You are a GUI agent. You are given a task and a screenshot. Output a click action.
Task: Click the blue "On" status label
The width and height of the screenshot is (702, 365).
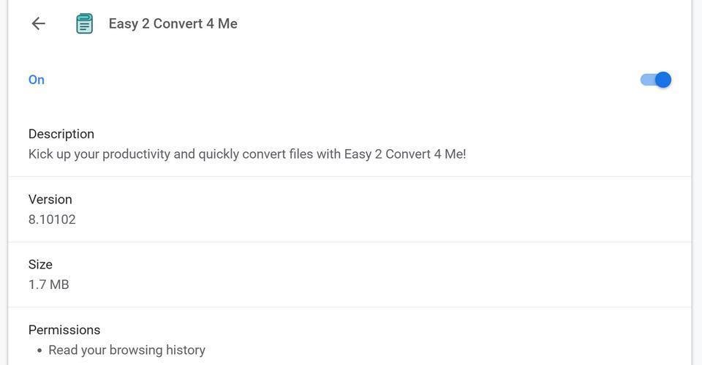37,80
